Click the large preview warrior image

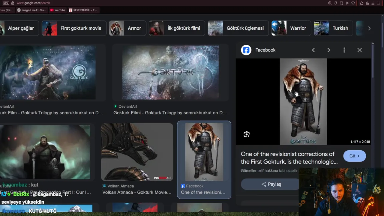coord(303,102)
